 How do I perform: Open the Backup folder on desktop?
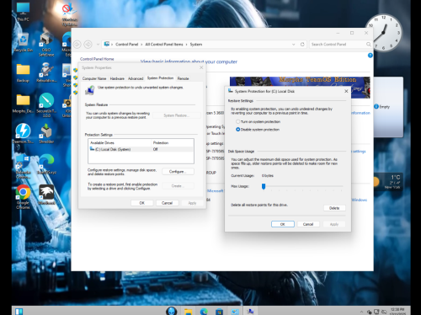[x=23, y=72]
